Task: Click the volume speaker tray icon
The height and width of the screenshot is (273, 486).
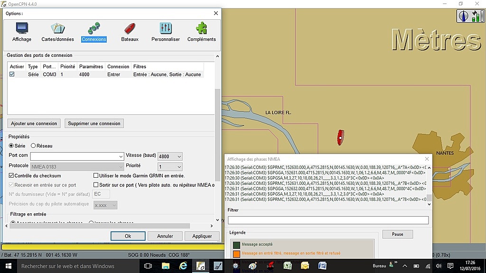Action: tap(439, 266)
